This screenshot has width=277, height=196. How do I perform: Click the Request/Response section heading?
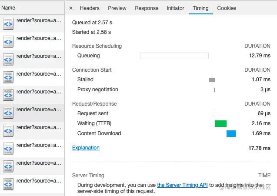(94, 104)
